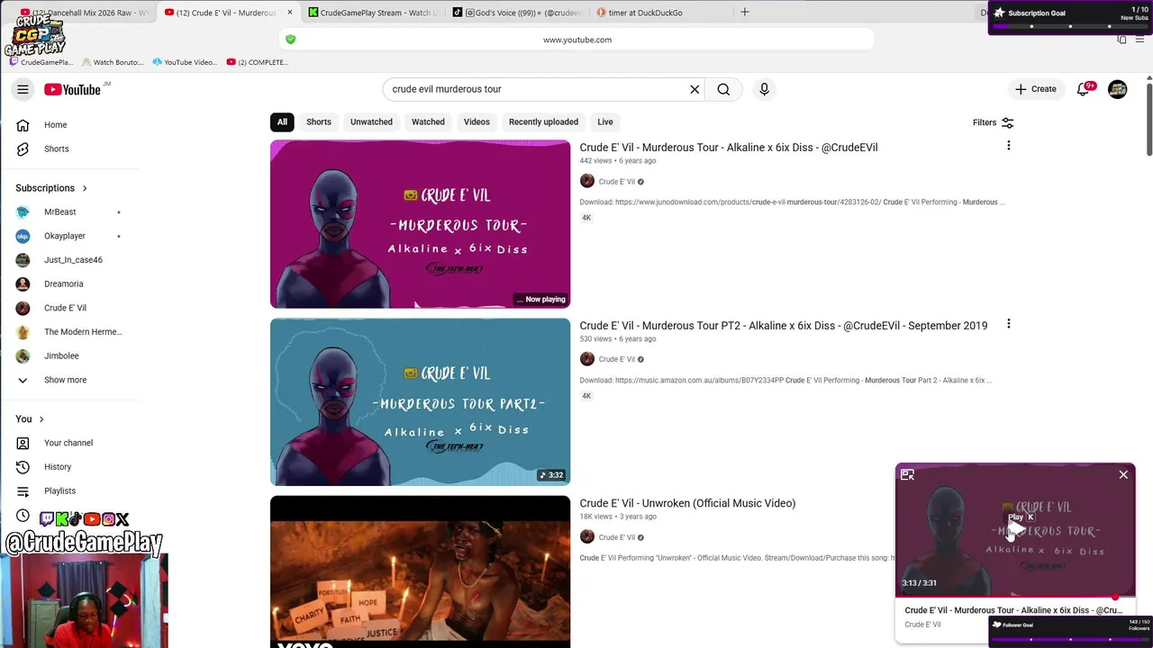Open a new browser tab with plus

pyautogui.click(x=744, y=13)
